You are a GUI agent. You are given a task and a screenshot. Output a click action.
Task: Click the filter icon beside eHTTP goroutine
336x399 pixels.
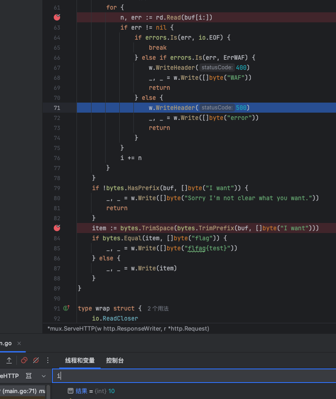pos(29,376)
